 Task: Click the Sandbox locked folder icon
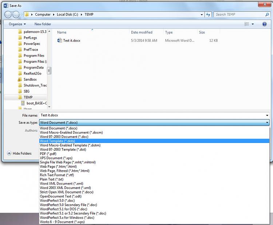pos(20,79)
